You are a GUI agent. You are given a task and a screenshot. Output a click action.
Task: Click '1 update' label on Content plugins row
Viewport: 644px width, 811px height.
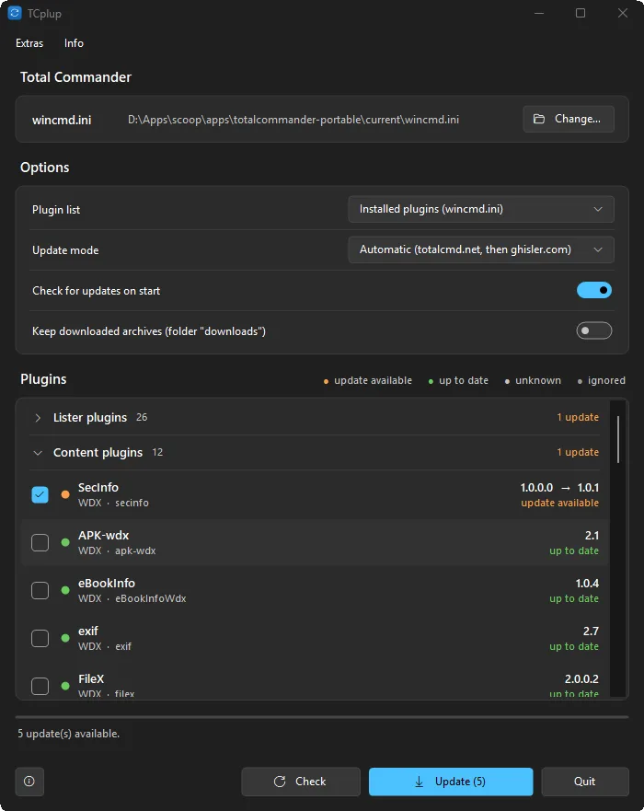click(578, 452)
